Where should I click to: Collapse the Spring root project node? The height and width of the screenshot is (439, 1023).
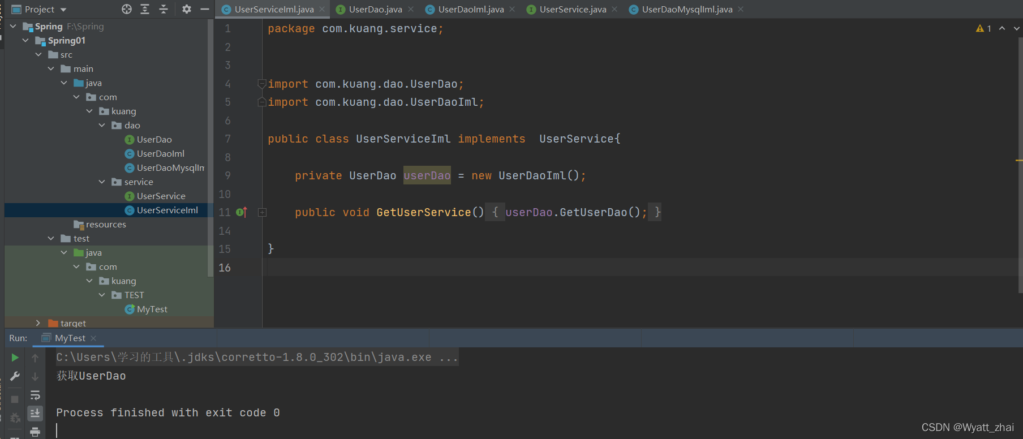coord(13,26)
